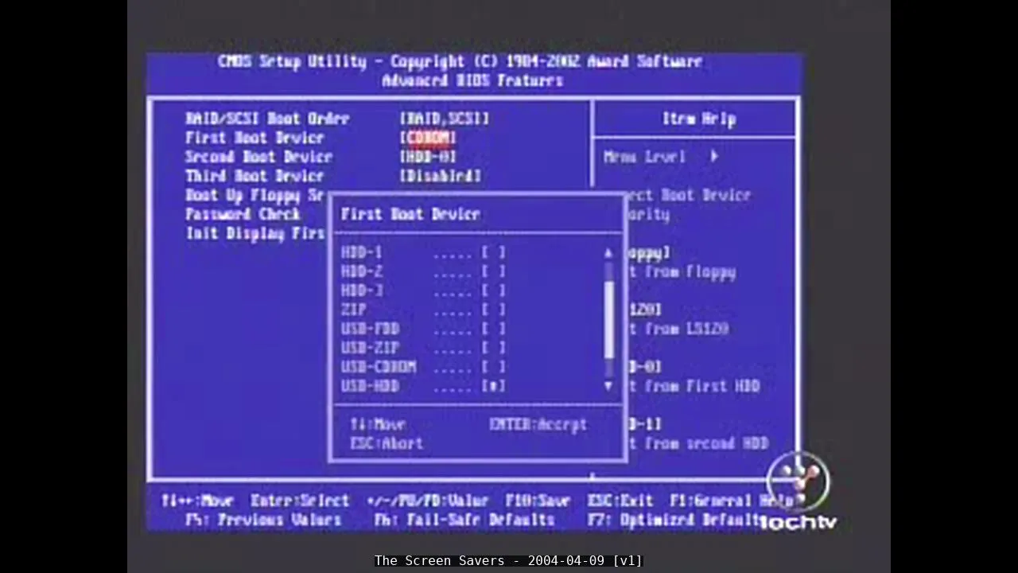The image size is (1018, 573).
Task: Select the USB-CDROM boot device row
Action: (x=423, y=367)
